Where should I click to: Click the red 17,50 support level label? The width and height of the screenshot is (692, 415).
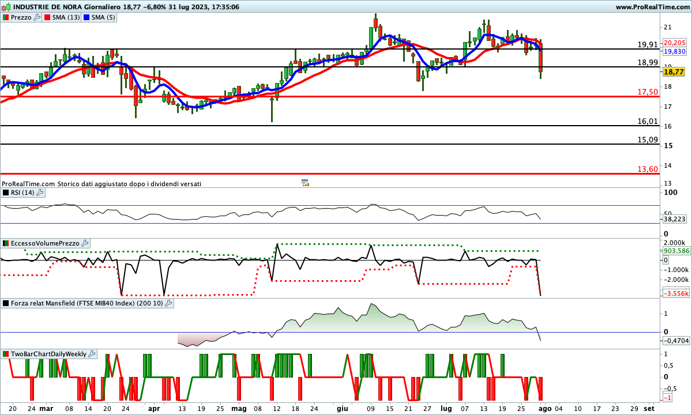coord(648,92)
